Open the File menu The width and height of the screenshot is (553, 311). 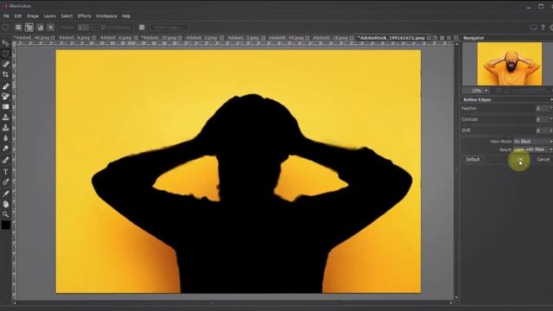[6, 16]
